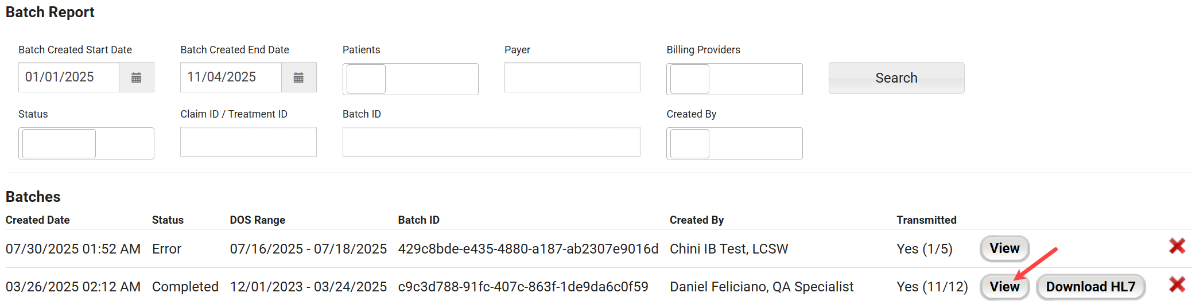Focus the Payer input field

pos(572,77)
